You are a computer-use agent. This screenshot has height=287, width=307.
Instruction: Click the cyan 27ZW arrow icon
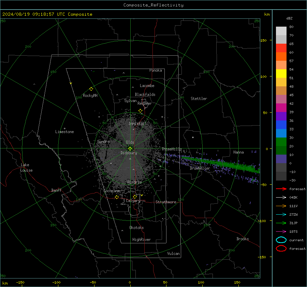point(281,215)
